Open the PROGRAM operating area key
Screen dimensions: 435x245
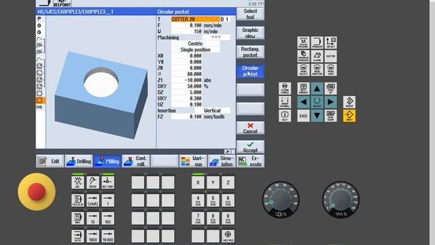coord(317,42)
